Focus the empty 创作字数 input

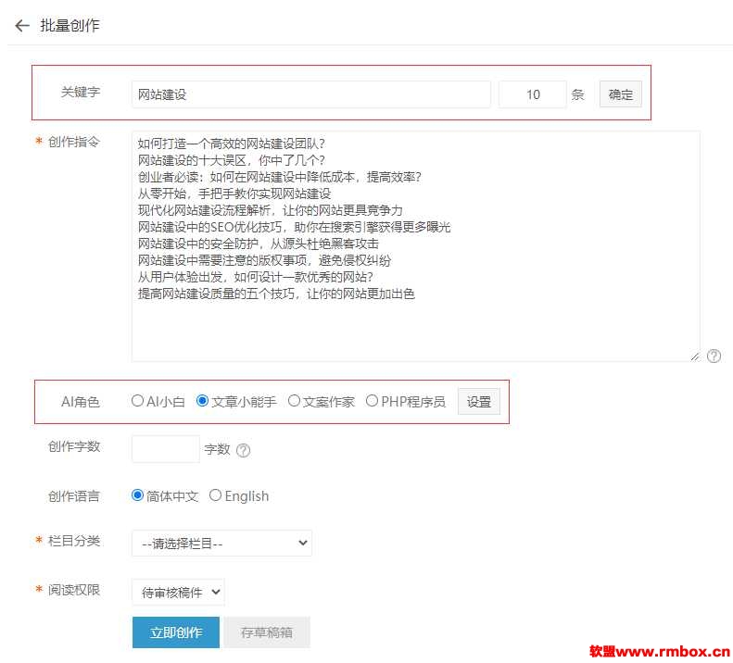coord(166,449)
